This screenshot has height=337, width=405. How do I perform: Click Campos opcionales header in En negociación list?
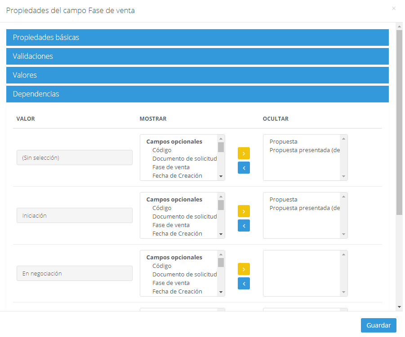(x=174, y=257)
